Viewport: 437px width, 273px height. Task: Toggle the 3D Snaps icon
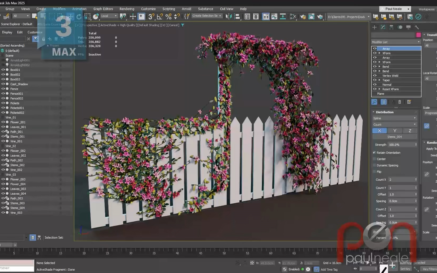151,16
